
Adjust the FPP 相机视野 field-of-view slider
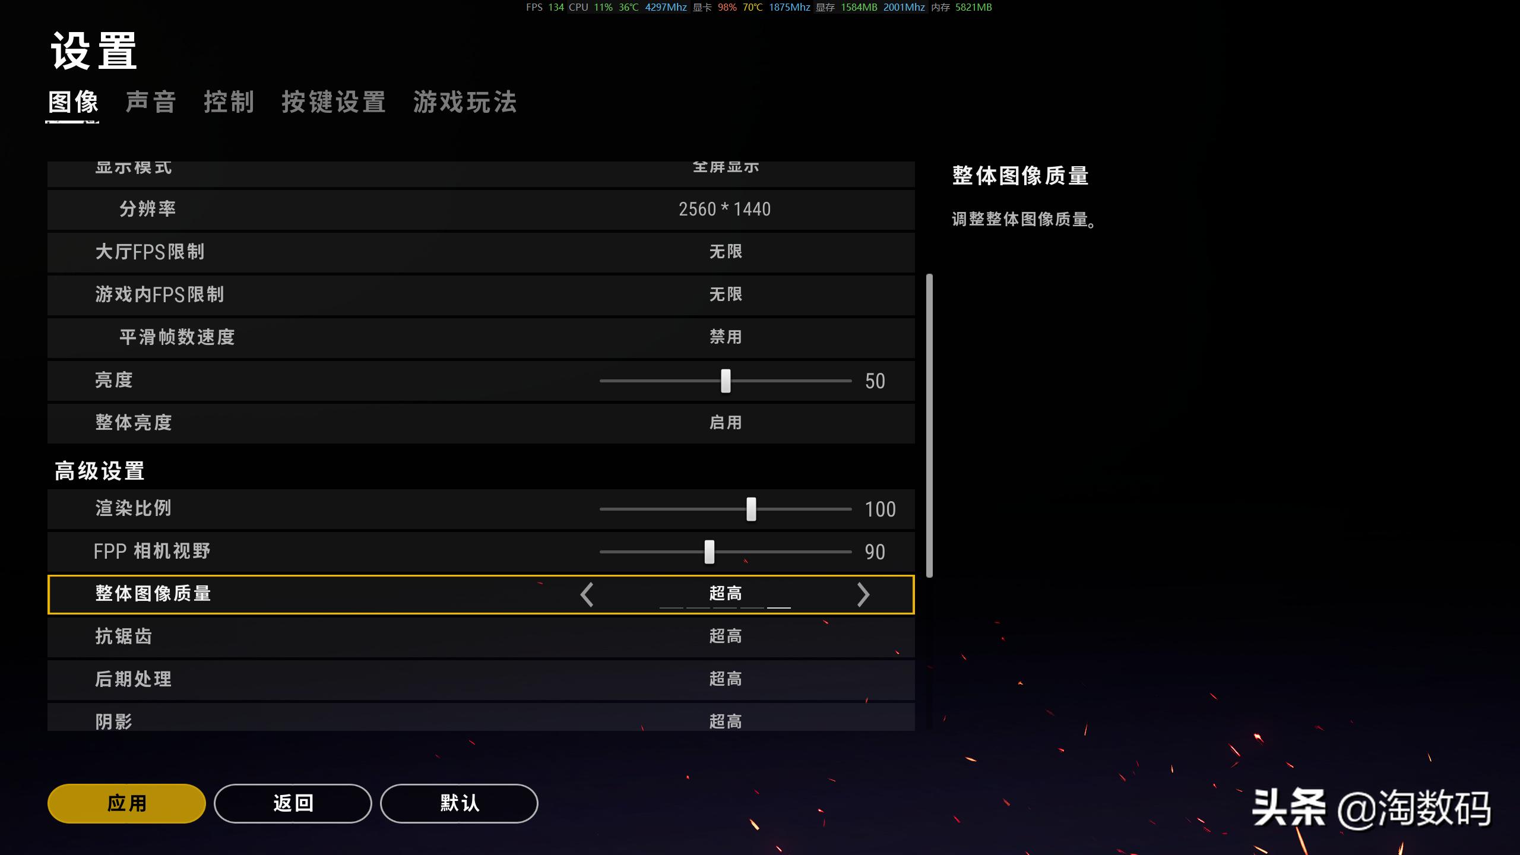point(709,552)
